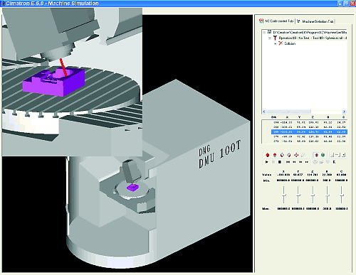Click the Play simulation button

[267, 162]
